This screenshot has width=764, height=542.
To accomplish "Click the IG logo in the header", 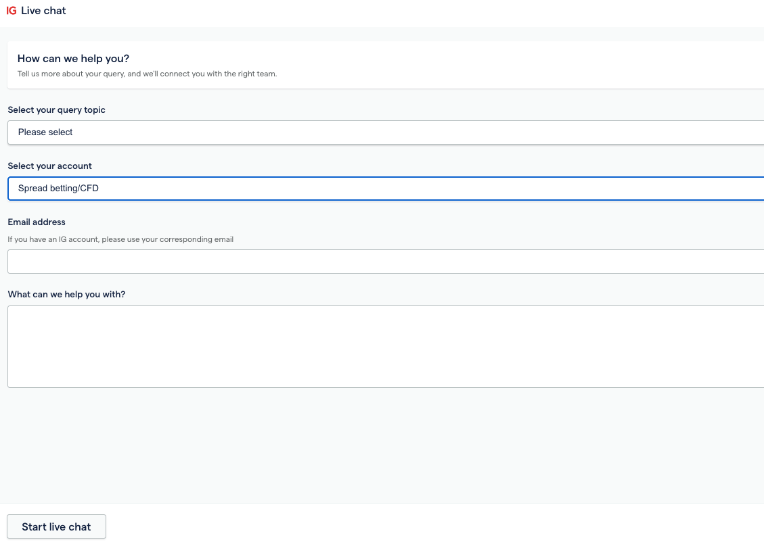I will point(12,11).
